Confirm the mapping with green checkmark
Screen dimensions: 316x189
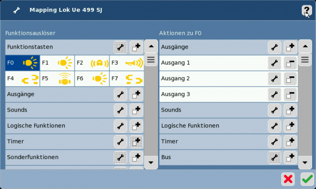[307, 179]
